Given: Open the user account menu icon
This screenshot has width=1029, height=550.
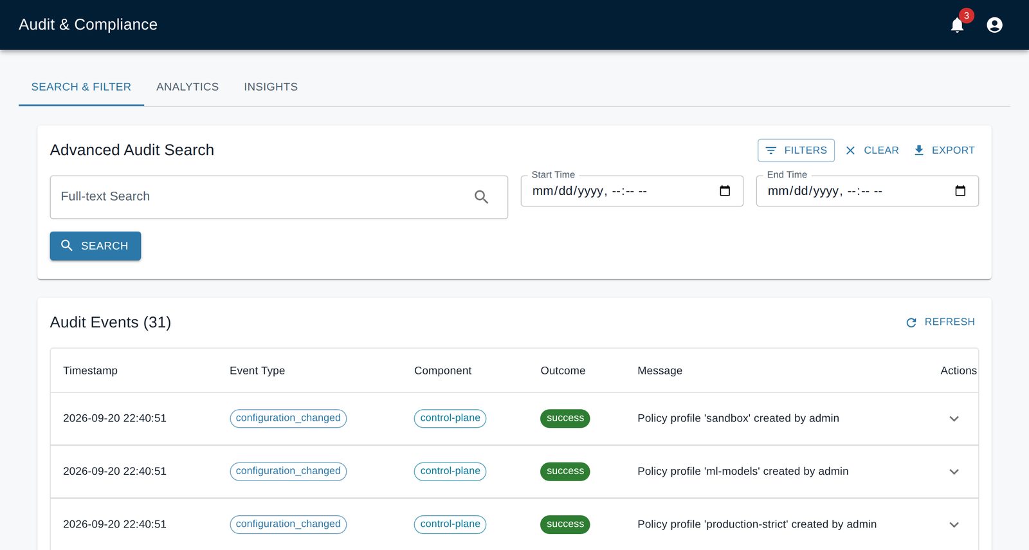Looking at the screenshot, I should click(x=994, y=25).
